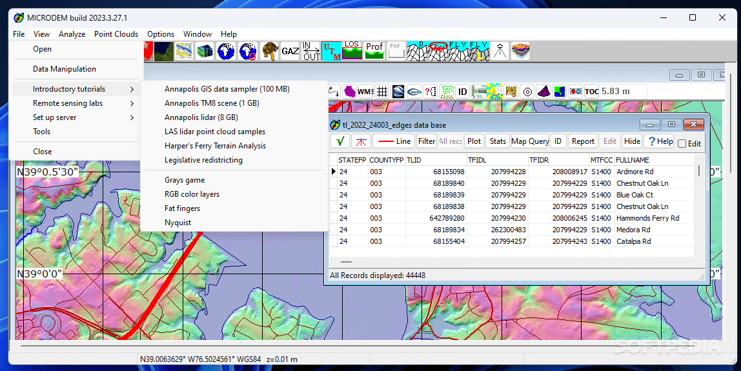Screen dimensions: 741x371
Task: Open the Point Clouds menu
Action: 116,34
